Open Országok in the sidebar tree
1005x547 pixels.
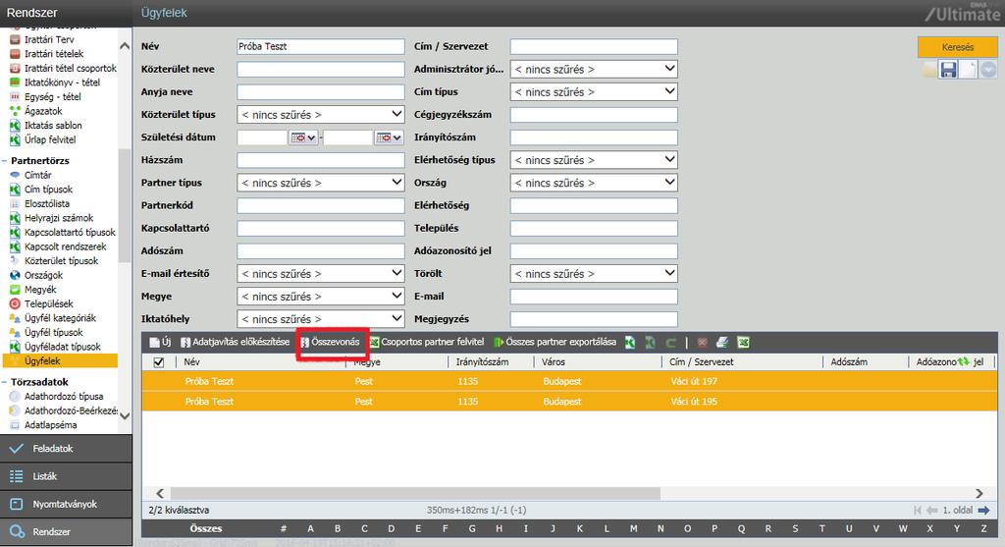click(x=43, y=275)
